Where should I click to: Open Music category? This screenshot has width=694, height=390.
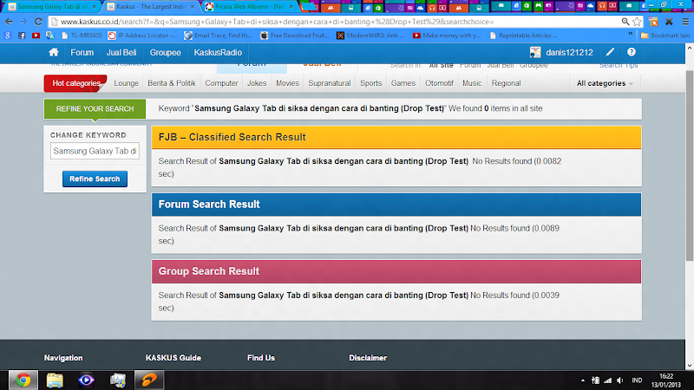point(472,83)
